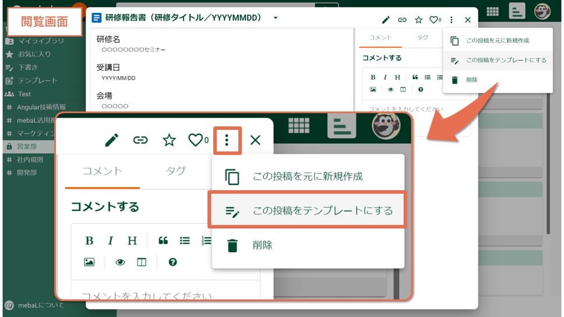Expand the dropdown arrow beside the 研修報告書 title
564x317 pixels.
tap(276, 18)
